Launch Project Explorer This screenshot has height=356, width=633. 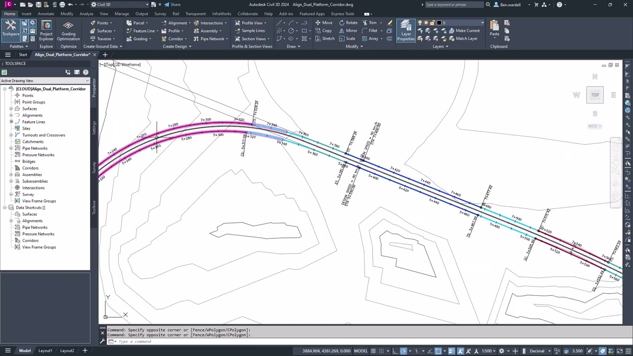pos(46,31)
